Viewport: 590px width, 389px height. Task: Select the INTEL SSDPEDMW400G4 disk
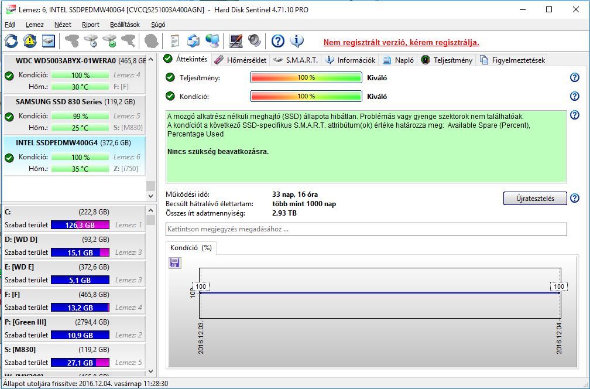click(x=74, y=156)
